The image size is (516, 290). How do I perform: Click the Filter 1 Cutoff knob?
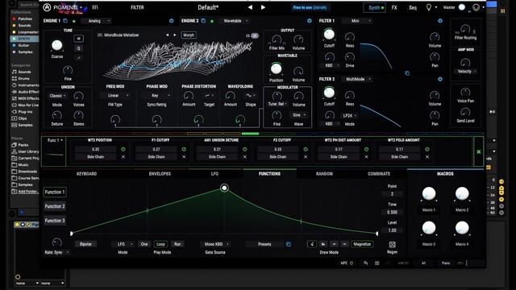[329, 34]
